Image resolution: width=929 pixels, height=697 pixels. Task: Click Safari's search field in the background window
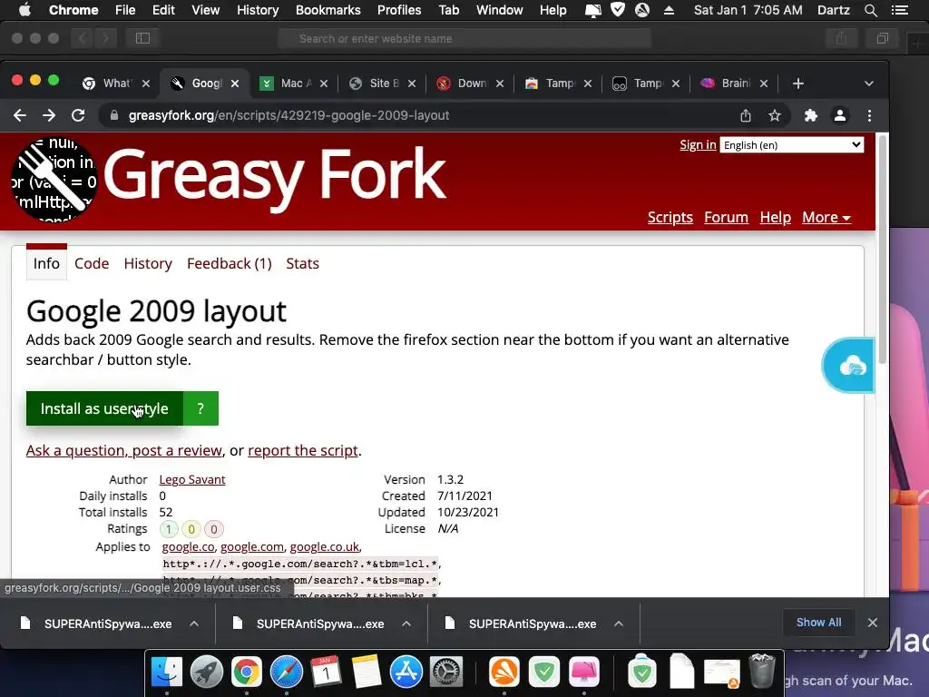[464, 38]
